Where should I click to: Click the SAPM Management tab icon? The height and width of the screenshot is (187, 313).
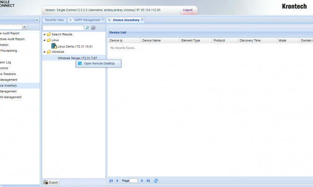(71, 20)
